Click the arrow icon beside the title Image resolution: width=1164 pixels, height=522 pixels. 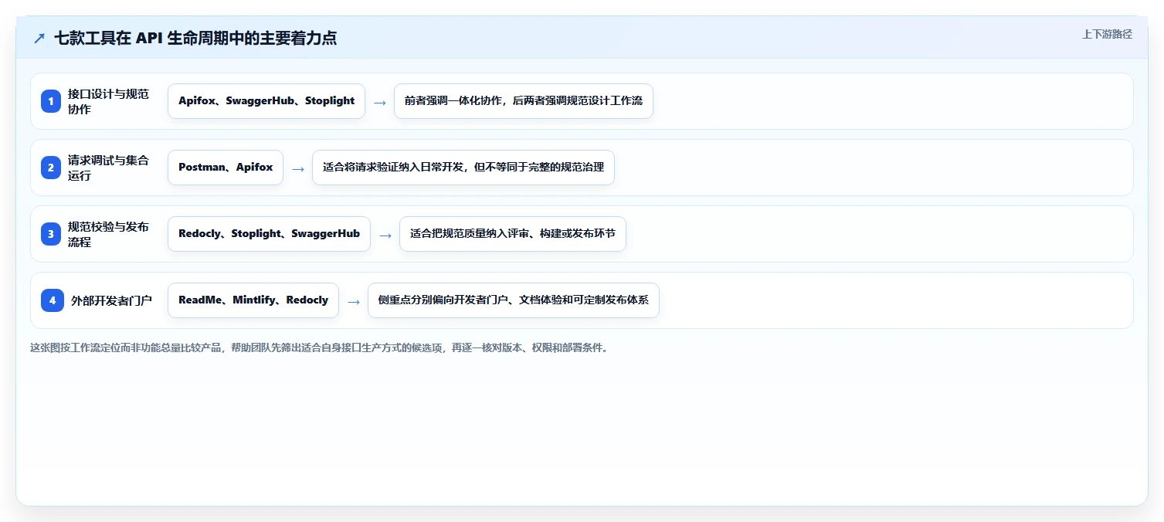[39, 38]
